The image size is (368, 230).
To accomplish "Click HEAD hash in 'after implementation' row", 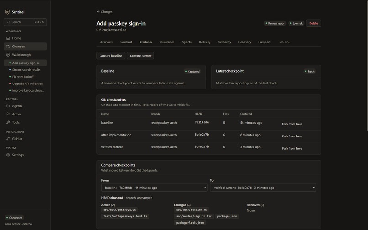I will click(202, 135).
